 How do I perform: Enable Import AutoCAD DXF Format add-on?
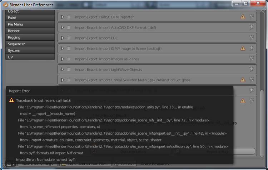pyautogui.click(x=69, y=27)
